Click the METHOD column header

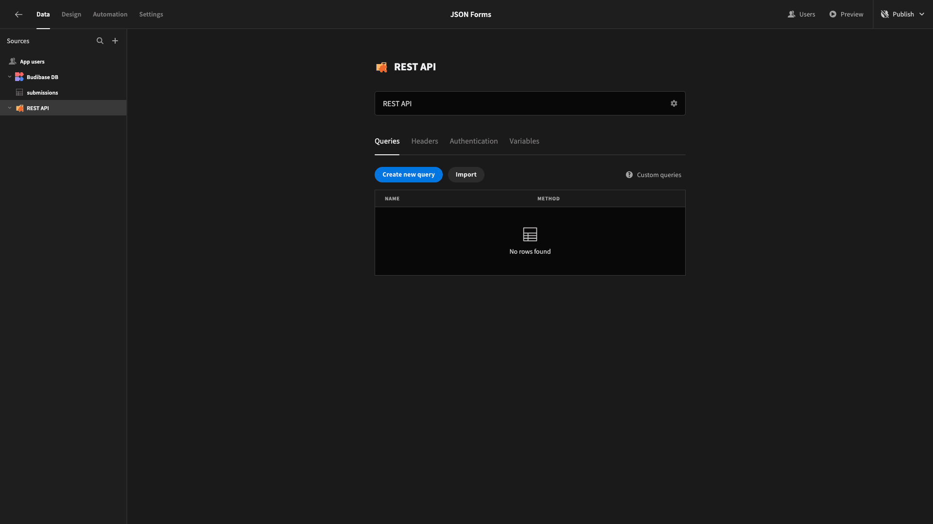coord(549,198)
